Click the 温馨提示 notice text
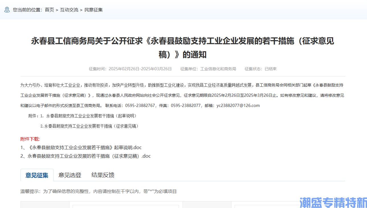367x208 pixels. pos(99,191)
